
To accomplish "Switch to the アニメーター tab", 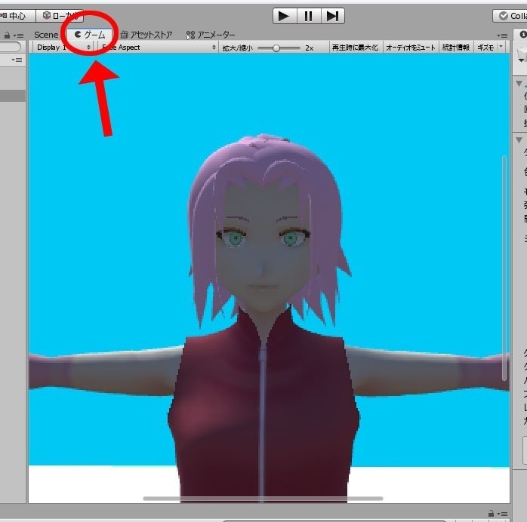I will pos(211,35).
